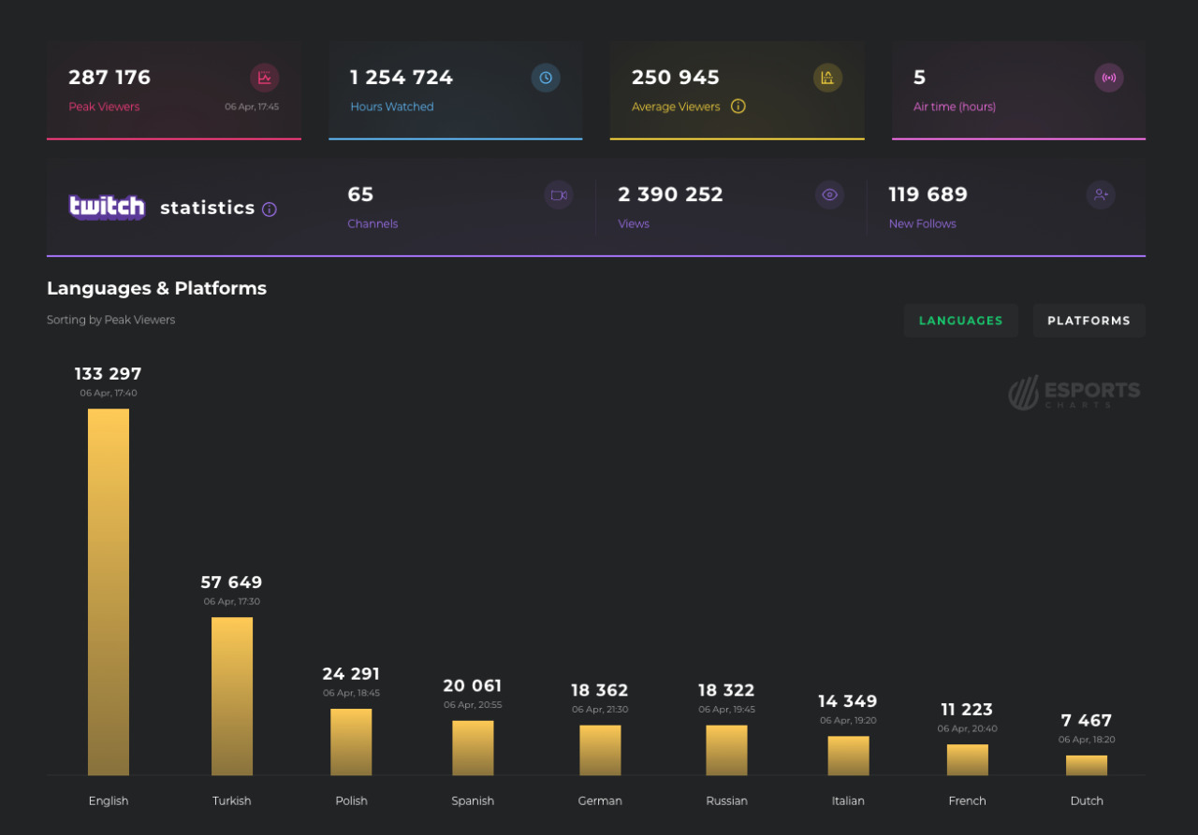Click the New Follows user icon
The width and height of the screenshot is (1198, 835).
pos(1101,194)
